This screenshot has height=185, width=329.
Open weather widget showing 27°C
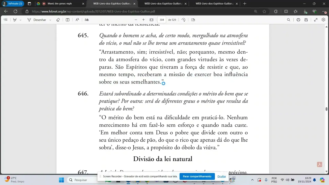click(x=14, y=180)
